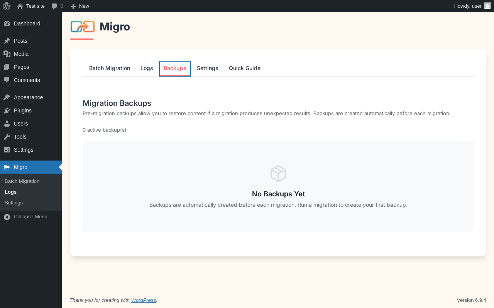Viewport: 494px width, 308px height.
Task: Open Logs in sidebar submenu
Action: point(10,192)
